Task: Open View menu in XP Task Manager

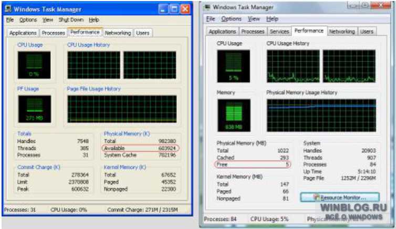Action: (47, 19)
